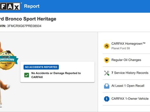Select the Regular Oil Changes row

click(x=126, y=60)
